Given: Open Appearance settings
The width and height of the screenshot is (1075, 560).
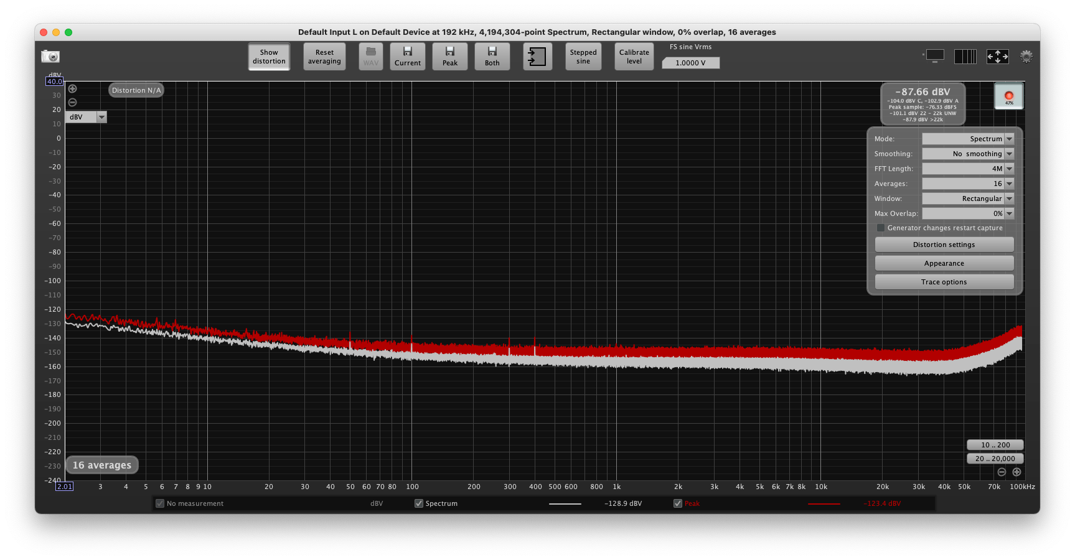Looking at the screenshot, I should (944, 263).
